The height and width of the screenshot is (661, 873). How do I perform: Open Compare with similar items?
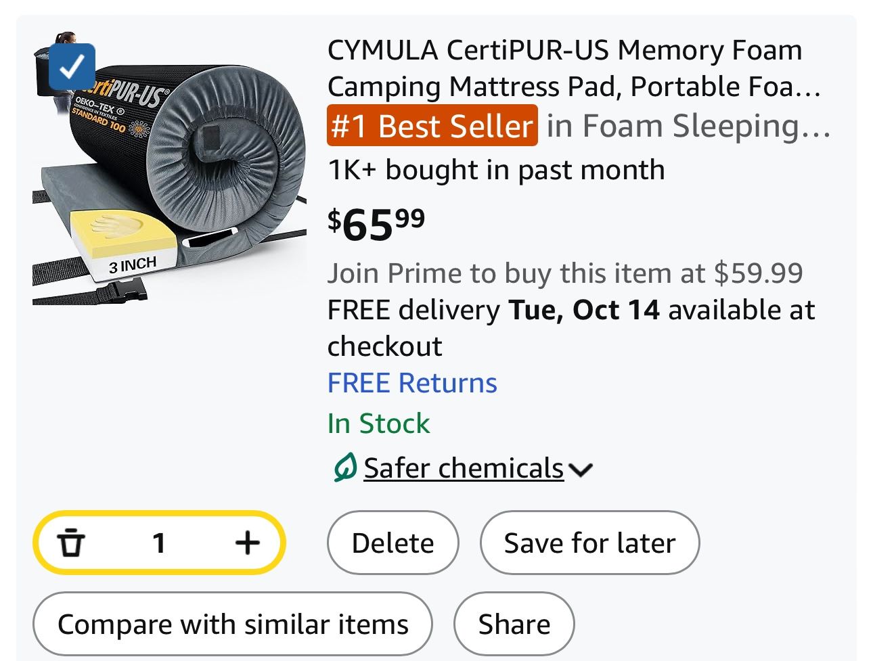pyautogui.click(x=233, y=624)
